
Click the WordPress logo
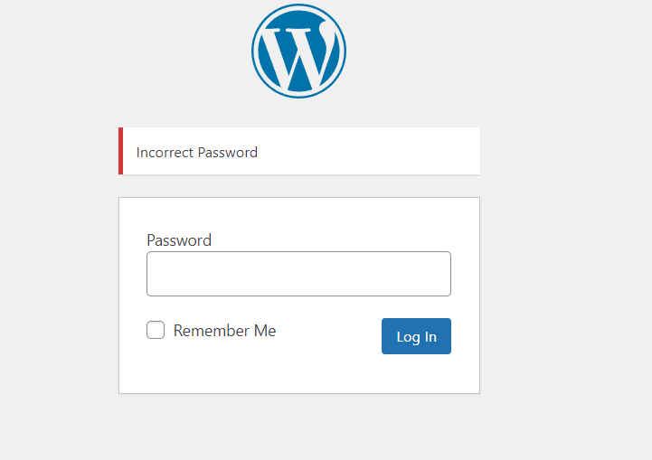[x=298, y=51]
